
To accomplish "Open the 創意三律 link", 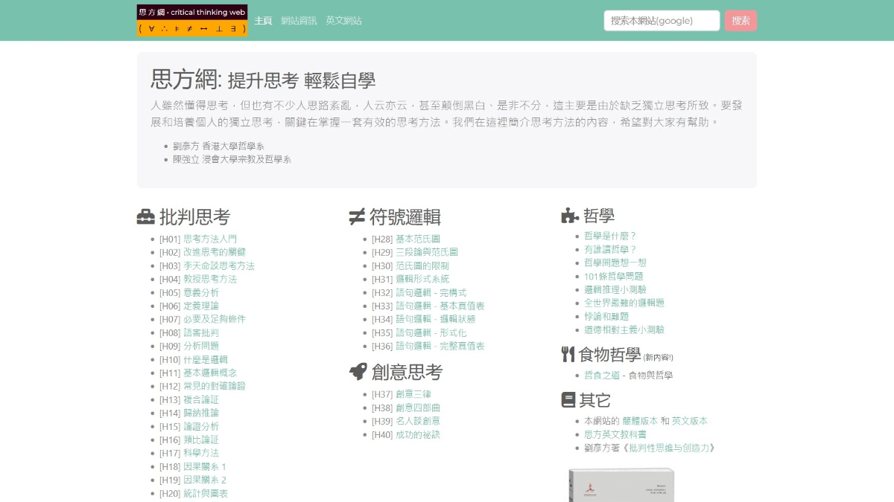I will (x=413, y=394).
